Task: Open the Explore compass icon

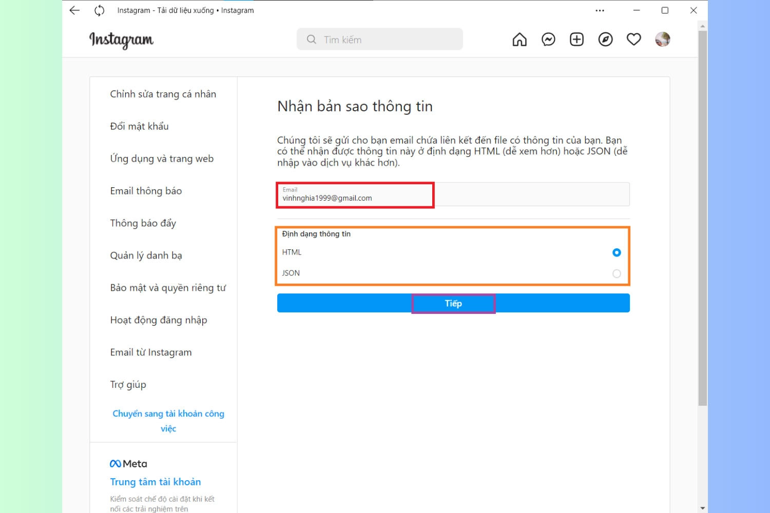Action: pos(606,40)
